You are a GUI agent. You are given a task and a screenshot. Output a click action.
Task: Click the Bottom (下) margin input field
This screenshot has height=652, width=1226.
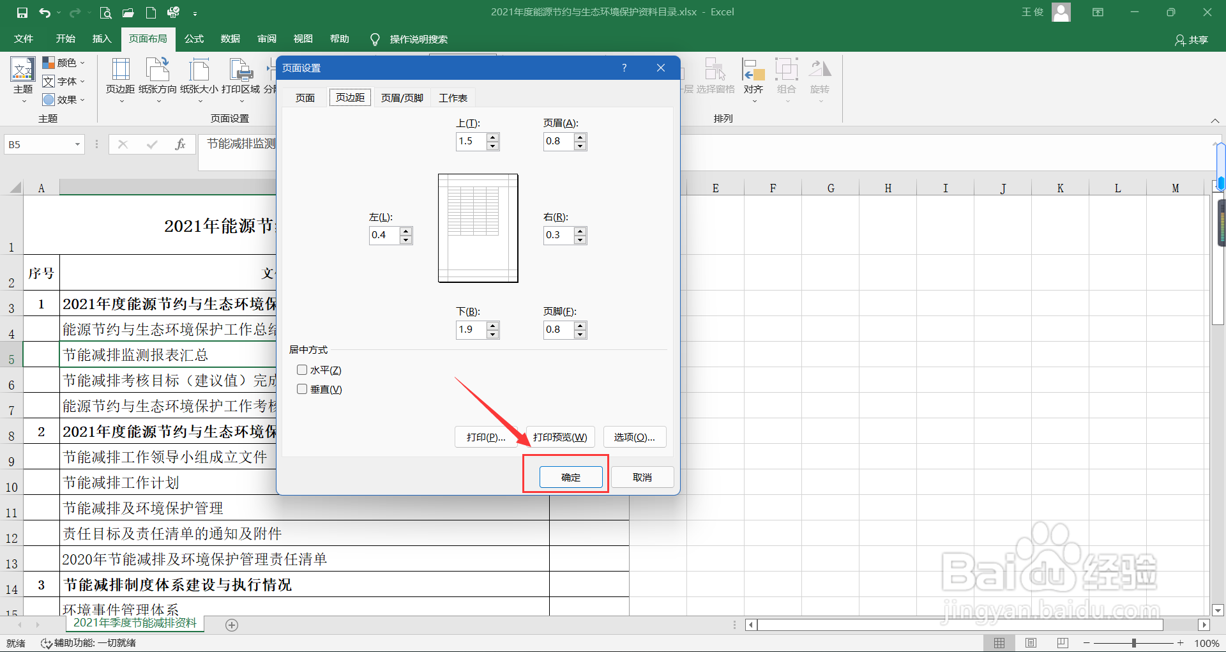[472, 330]
